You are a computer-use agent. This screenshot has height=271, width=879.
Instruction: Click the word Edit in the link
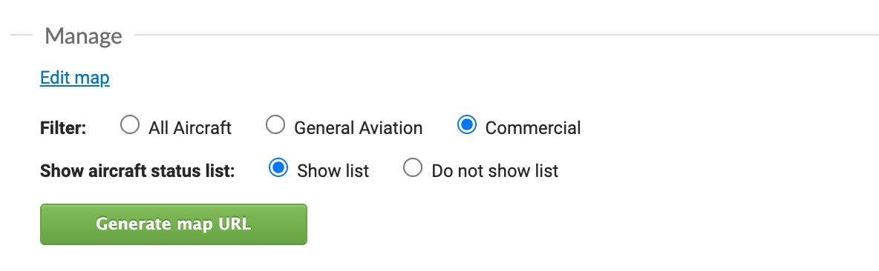54,78
